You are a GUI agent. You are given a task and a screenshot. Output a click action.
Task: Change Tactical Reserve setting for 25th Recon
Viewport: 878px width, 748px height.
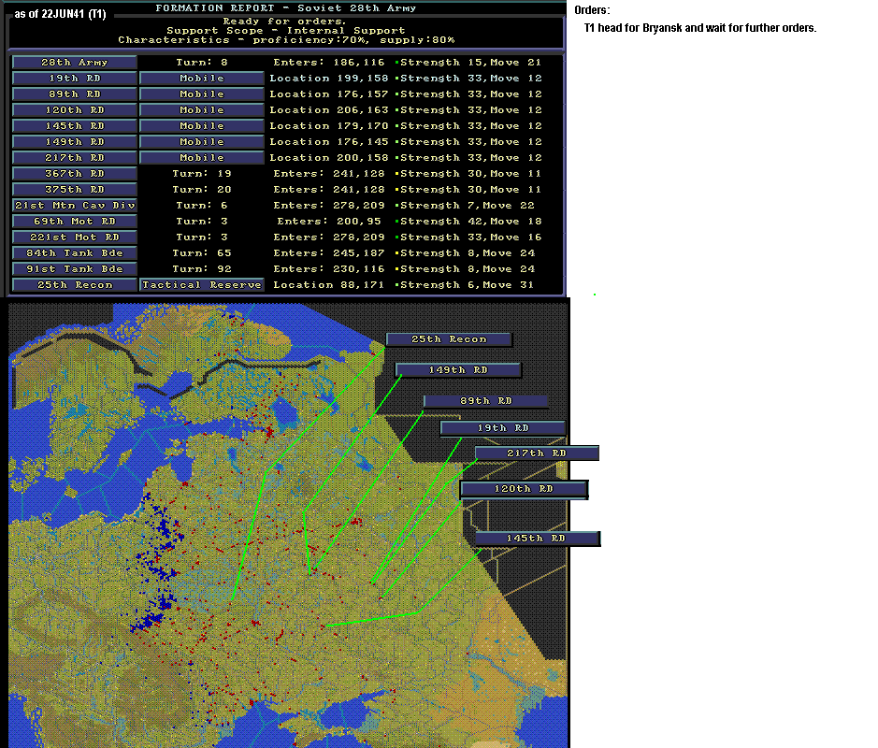pyautogui.click(x=202, y=285)
